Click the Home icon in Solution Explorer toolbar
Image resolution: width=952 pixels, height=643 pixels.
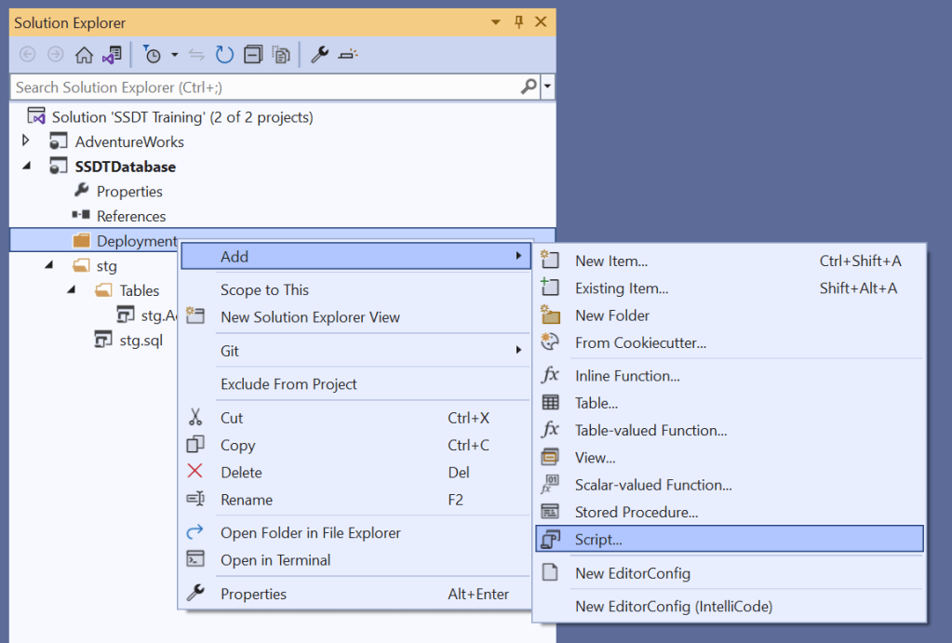tap(84, 55)
